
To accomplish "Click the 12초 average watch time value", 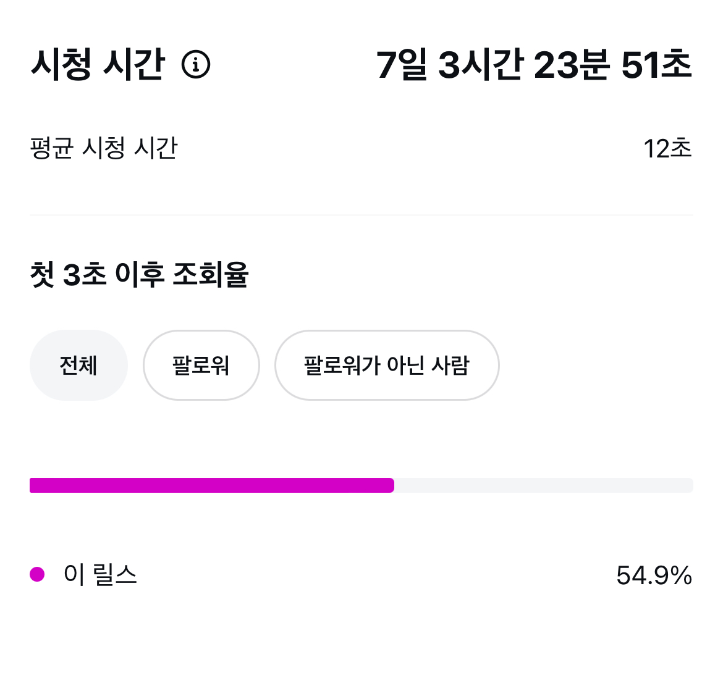I will 667,149.
